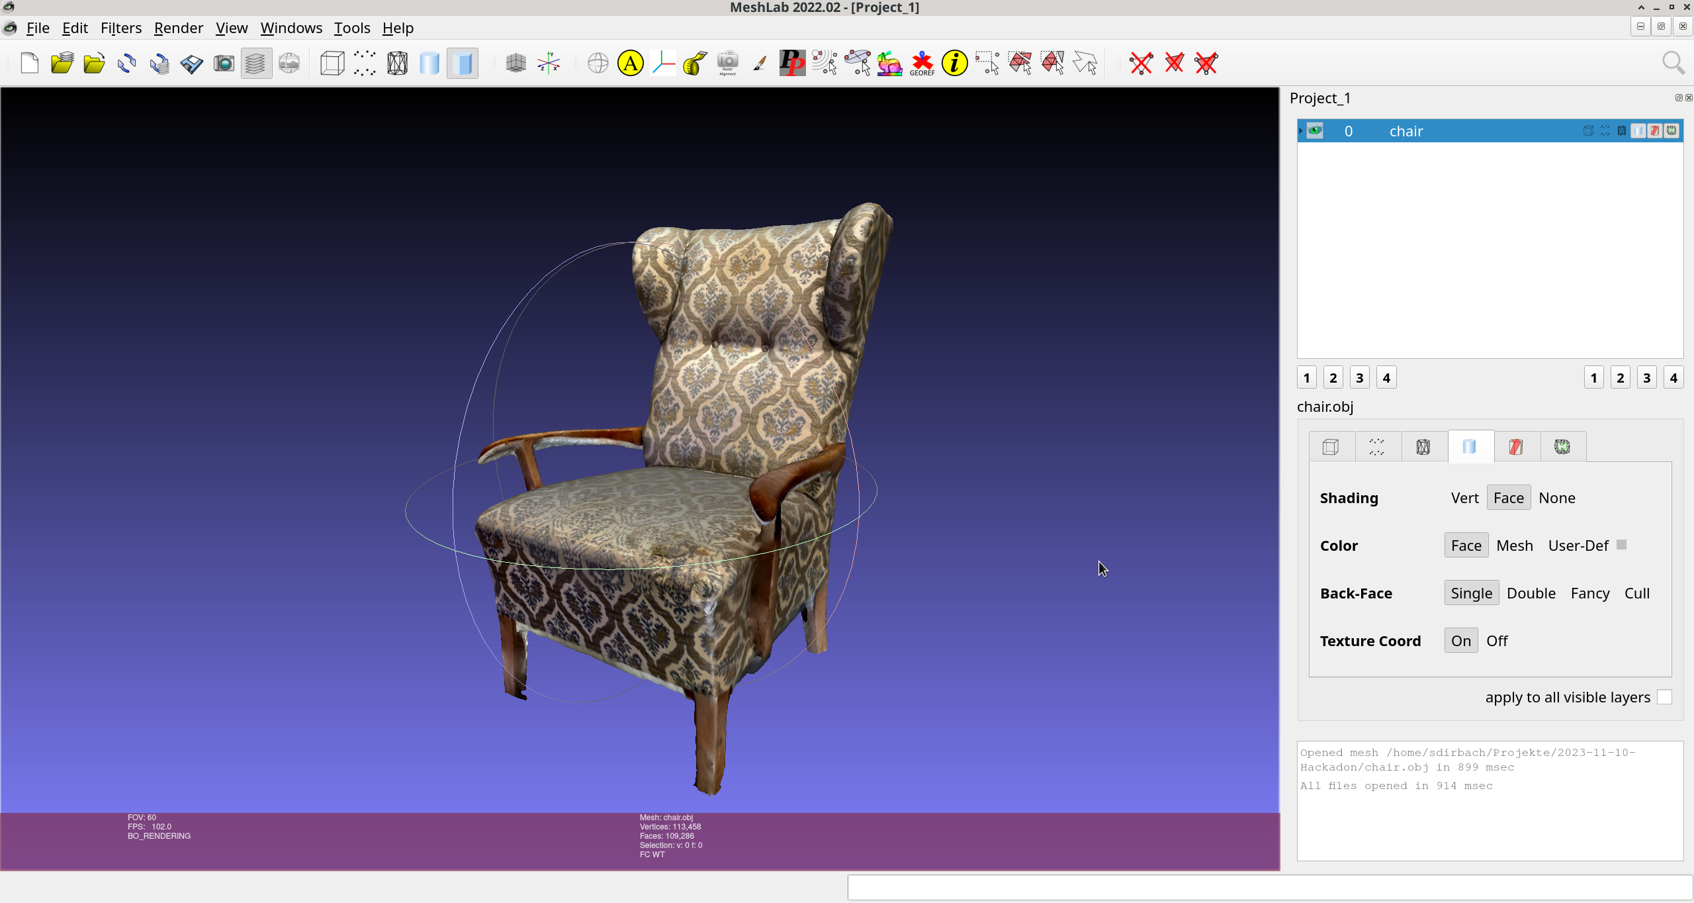Hide the chair layer with eye icon

click(1315, 130)
